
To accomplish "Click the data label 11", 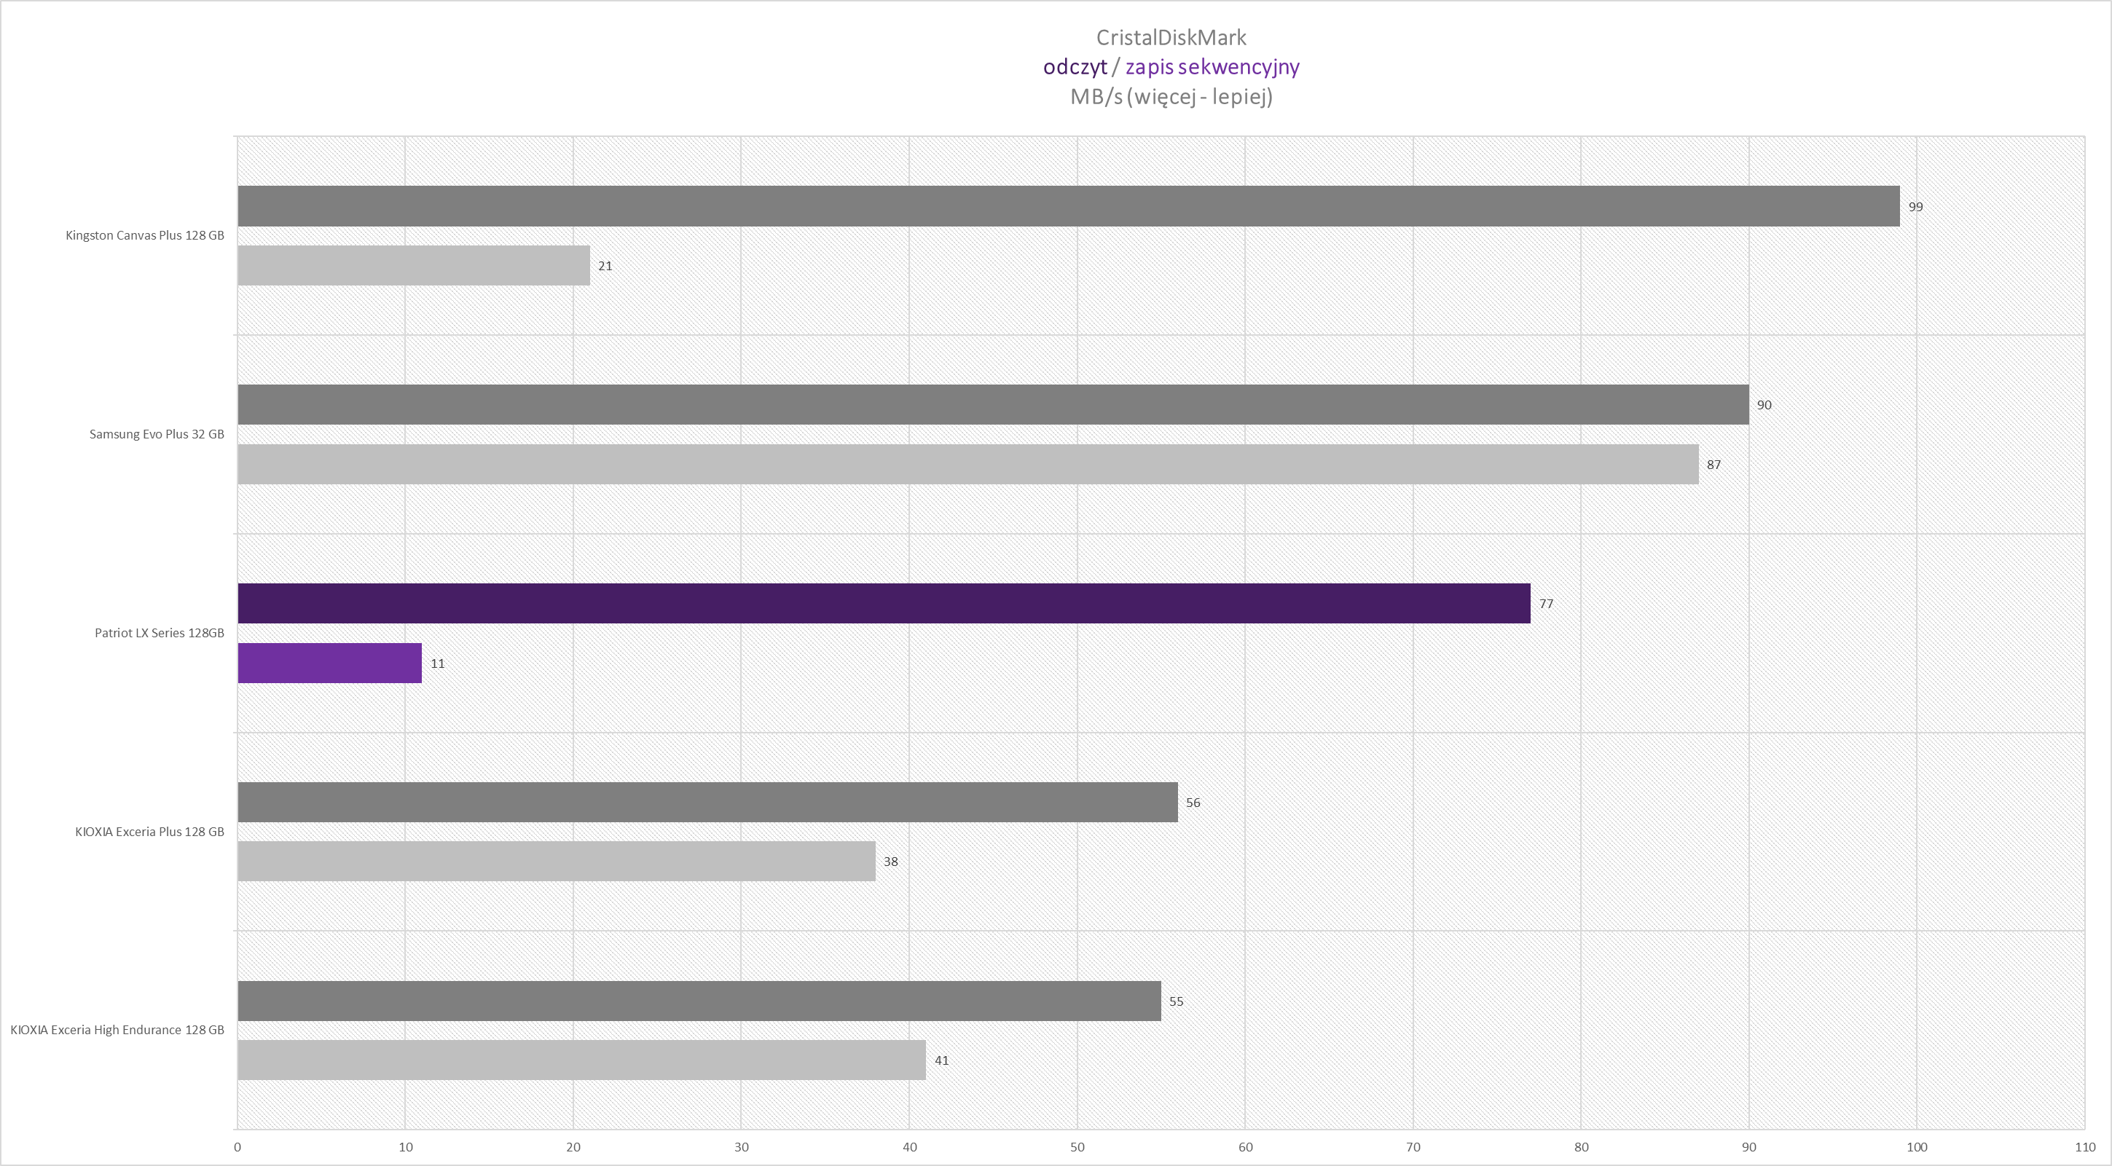I will (x=438, y=663).
